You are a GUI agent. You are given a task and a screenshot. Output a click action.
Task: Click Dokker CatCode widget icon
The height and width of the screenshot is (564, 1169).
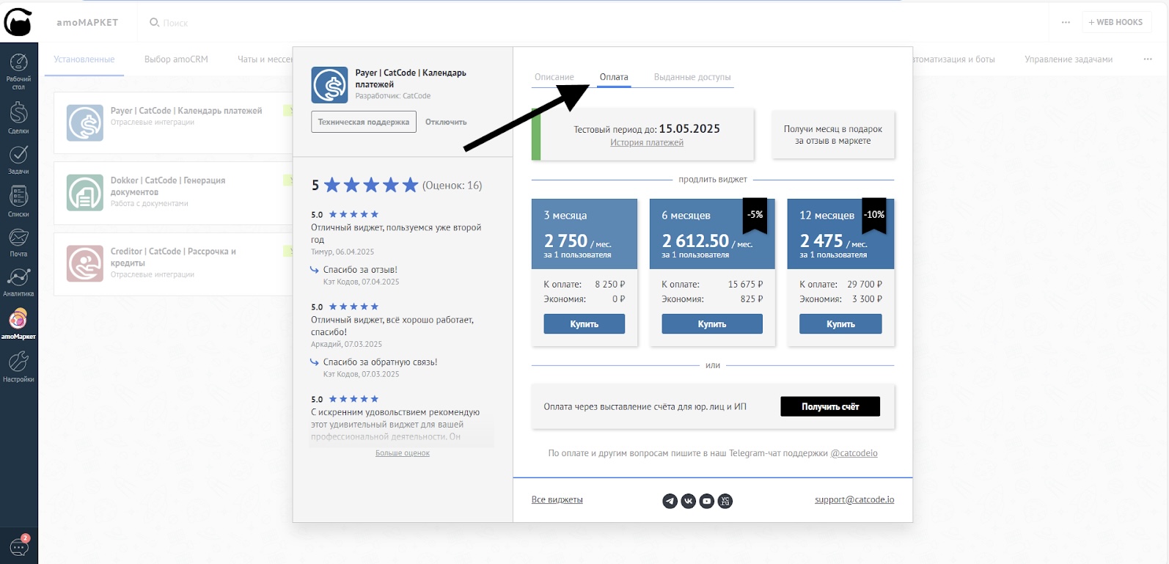pos(85,192)
